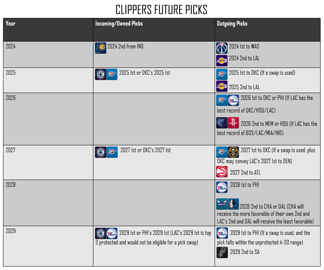Screen dimensions: 324x270
Task: Select the 2026 year cell
Action: click(x=11, y=98)
